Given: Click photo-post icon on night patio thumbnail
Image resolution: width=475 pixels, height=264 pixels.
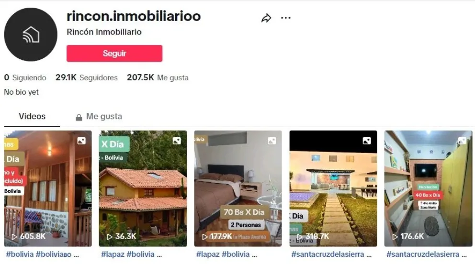Looking at the screenshot, I should [x=367, y=141].
